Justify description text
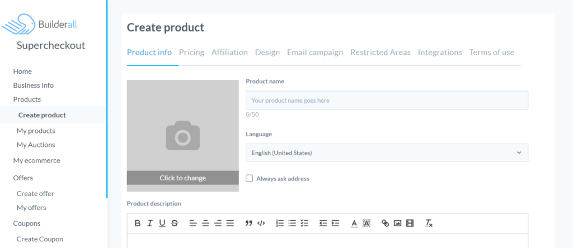This screenshot has height=248, width=573. (230, 223)
